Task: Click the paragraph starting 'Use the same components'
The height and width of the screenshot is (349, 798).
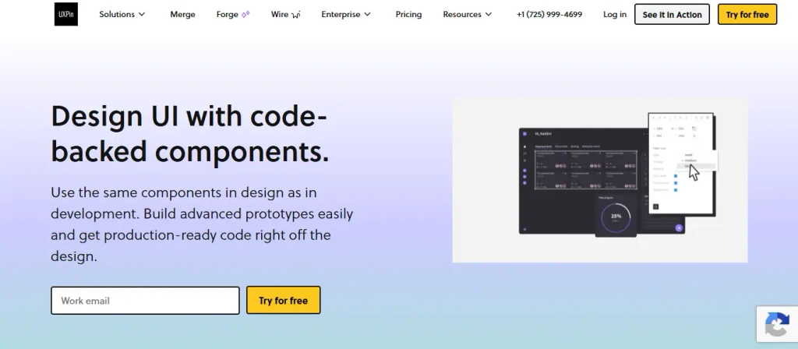Action: click(202, 224)
